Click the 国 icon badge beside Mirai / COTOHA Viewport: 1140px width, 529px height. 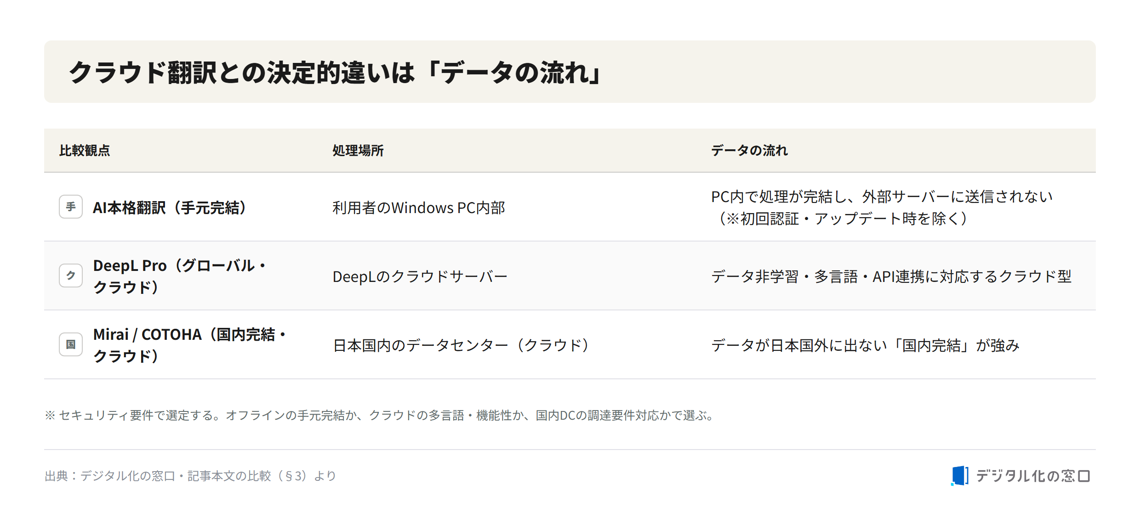click(x=71, y=344)
